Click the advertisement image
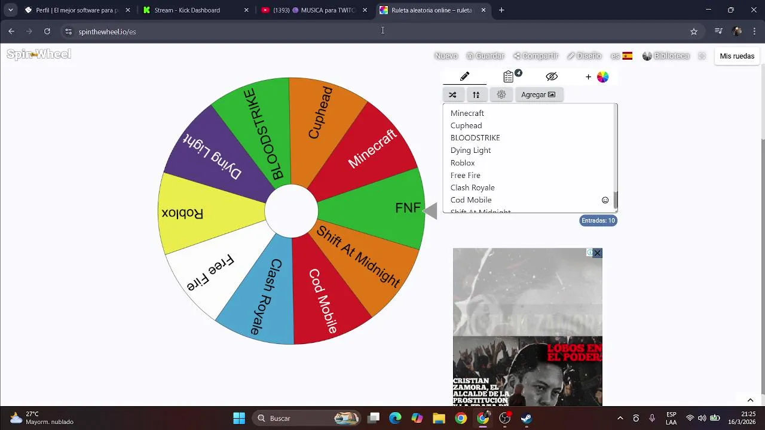The height and width of the screenshot is (430, 765). click(527, 327)
